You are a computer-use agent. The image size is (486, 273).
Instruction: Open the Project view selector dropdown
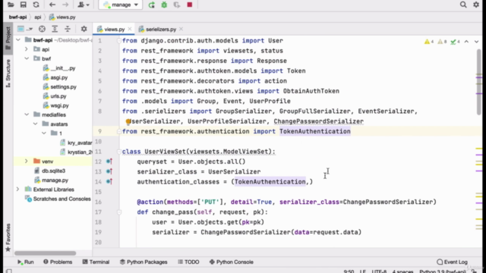point(25,29)
